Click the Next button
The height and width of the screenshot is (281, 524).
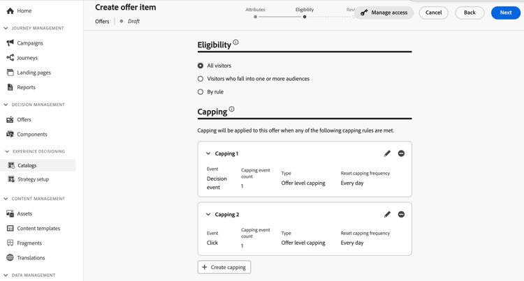pyautogui.click(x=505, y=13)
